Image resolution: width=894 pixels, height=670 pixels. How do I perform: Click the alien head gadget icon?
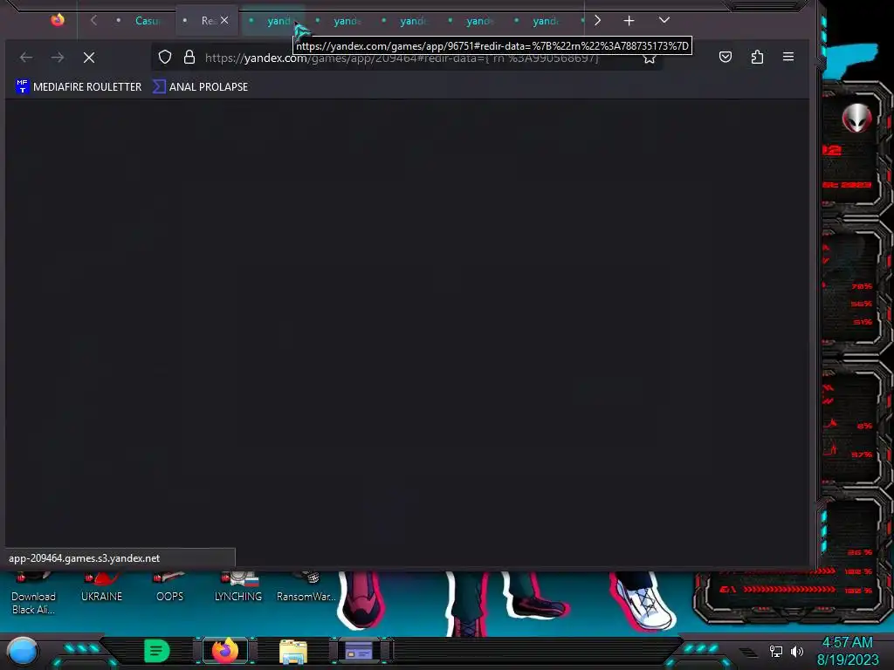pyautogui.click(x=857, y=119)
